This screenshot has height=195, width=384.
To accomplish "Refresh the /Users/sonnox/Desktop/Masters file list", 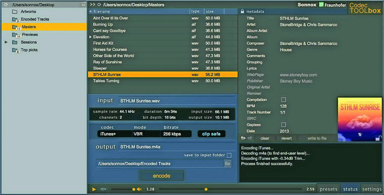I will click(x=99, y=4).
